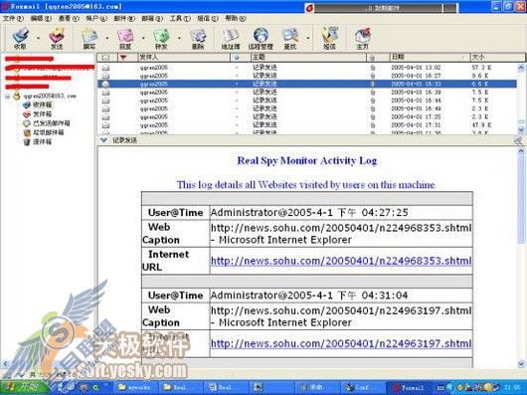Click the magnifier icon at preview header right
Viewport: 527px width, 395px height.
(519, 140)
